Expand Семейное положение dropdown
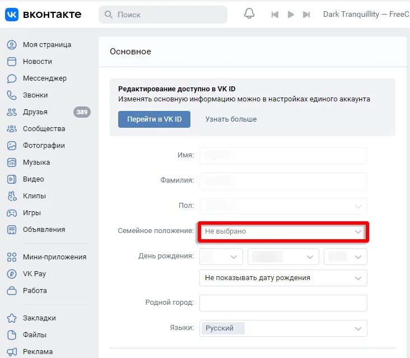 pyautogui.click(x=283, y=232)
